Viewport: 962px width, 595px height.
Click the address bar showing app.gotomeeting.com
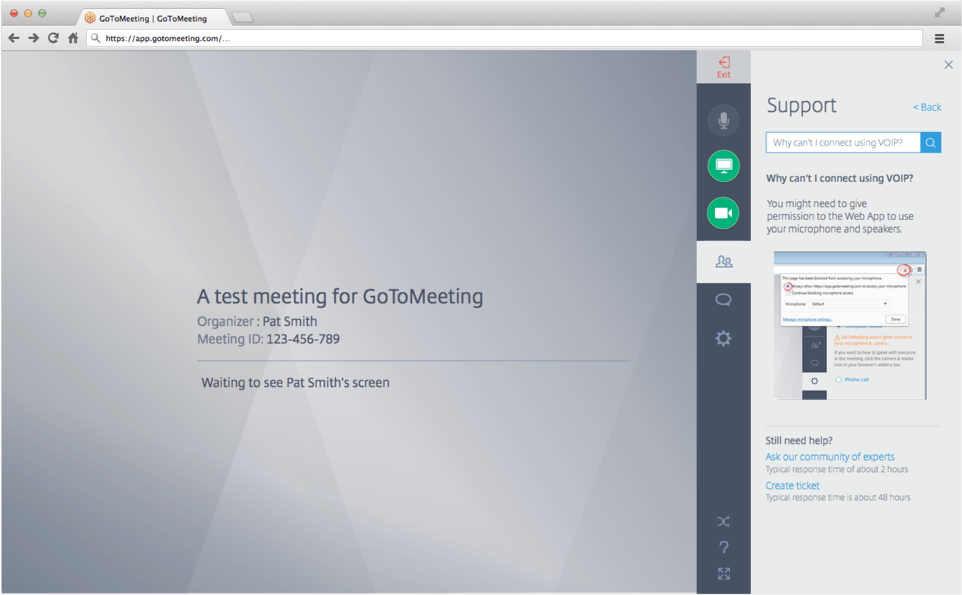tap(505, 38)
